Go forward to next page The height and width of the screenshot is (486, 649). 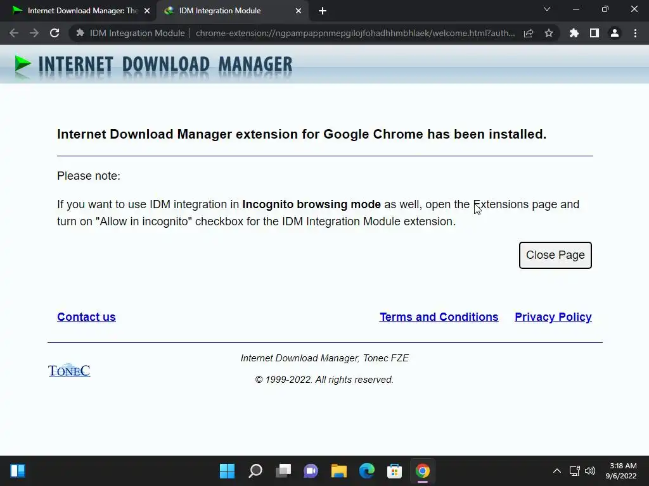click(x=34, y=33)
